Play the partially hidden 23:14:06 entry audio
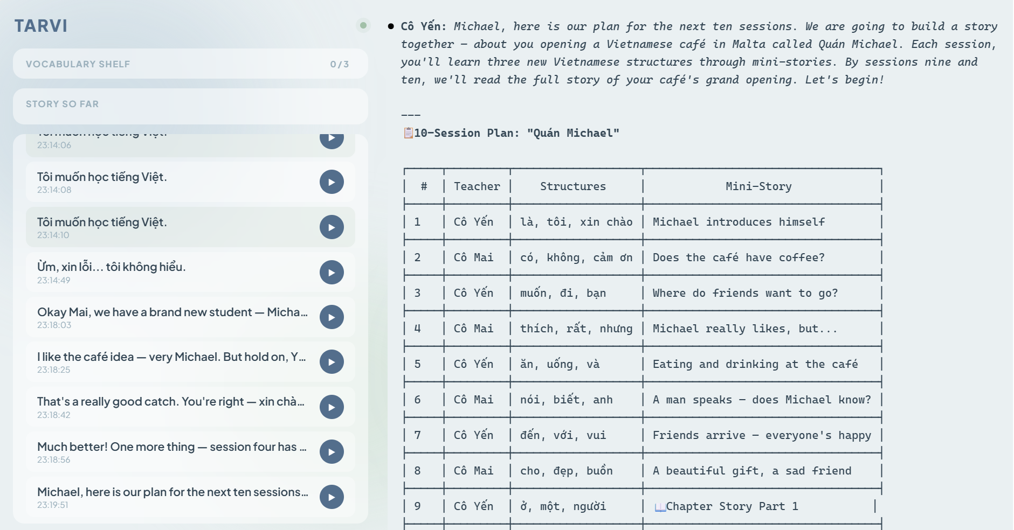 (332, 140)
